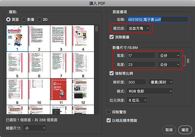Click the 頁面選項 group label
Viewport: 195px width, 137px height.
pyautogui.click(x=120, y=12)
